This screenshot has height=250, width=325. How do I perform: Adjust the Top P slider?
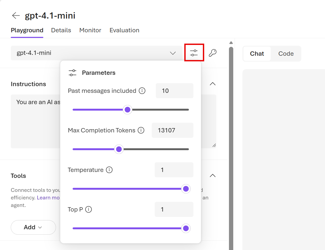point(186,228)
